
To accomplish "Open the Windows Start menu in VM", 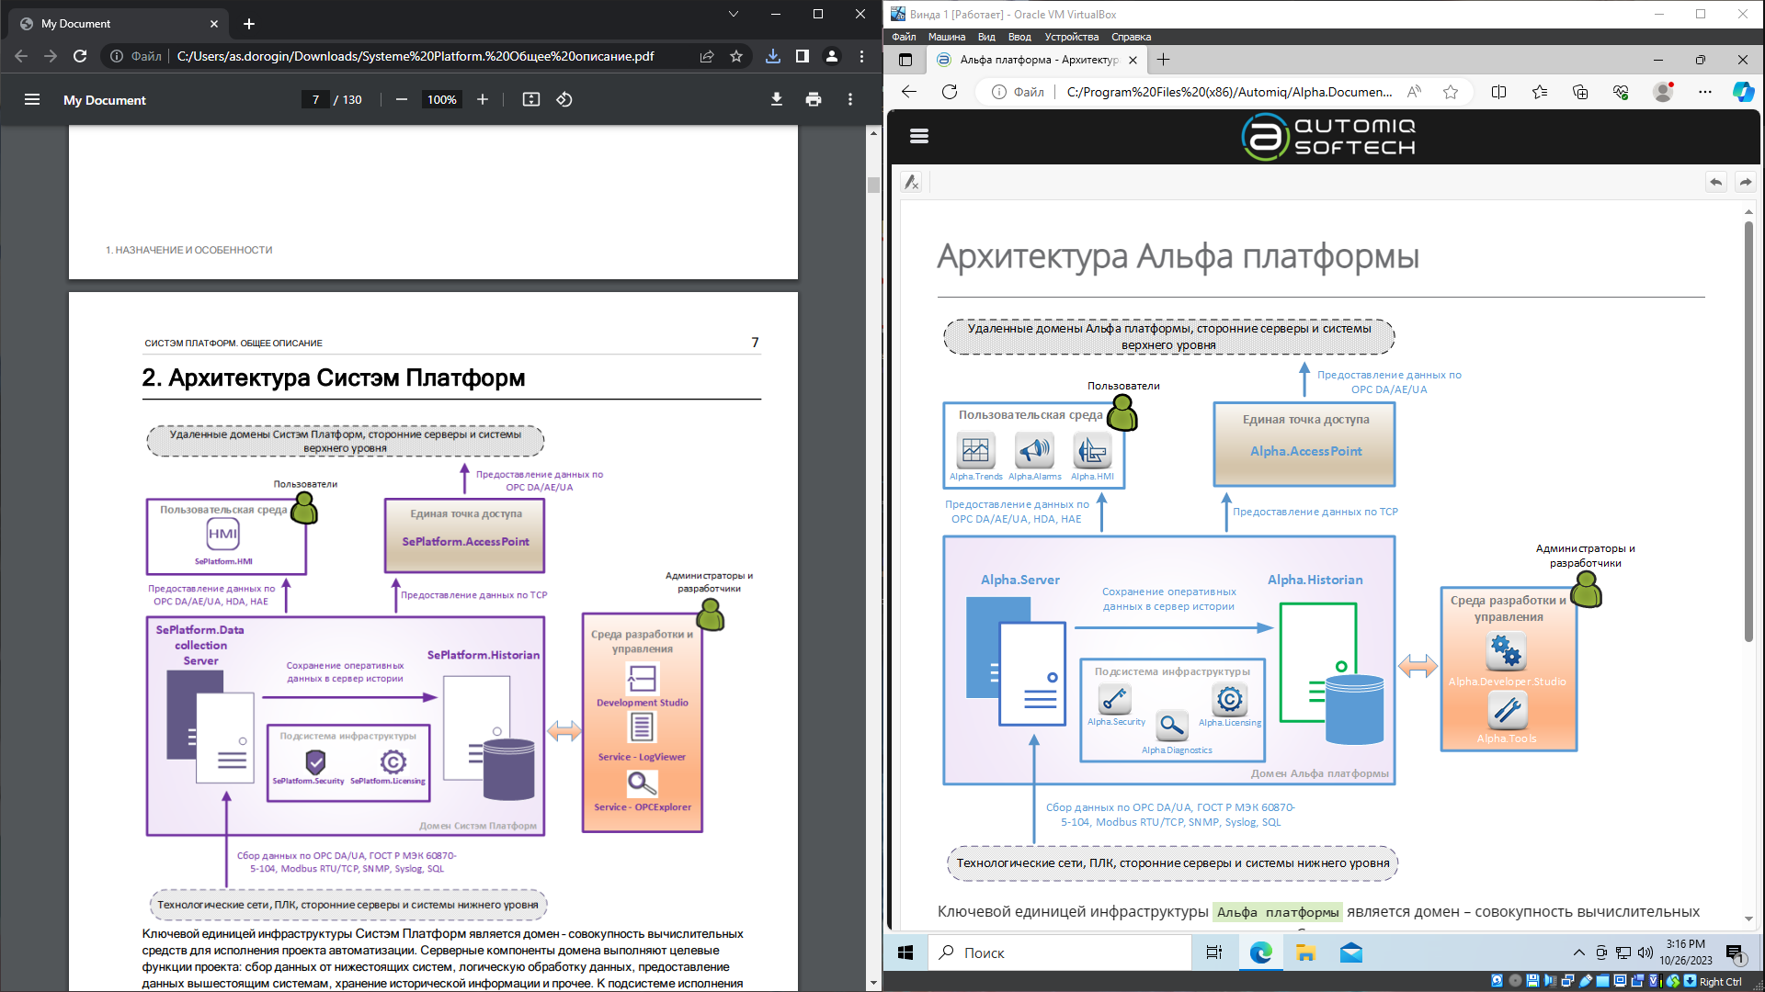I will tap(905, 953).
